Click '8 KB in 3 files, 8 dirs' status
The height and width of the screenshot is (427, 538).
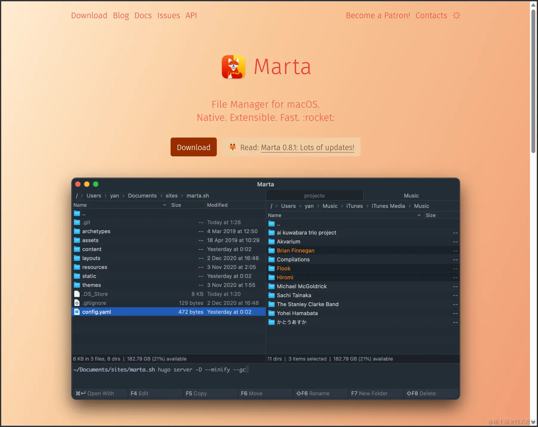click(97, 359)
